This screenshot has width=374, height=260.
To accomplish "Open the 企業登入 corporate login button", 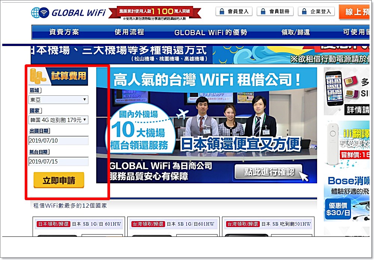I will click(316, 11).
